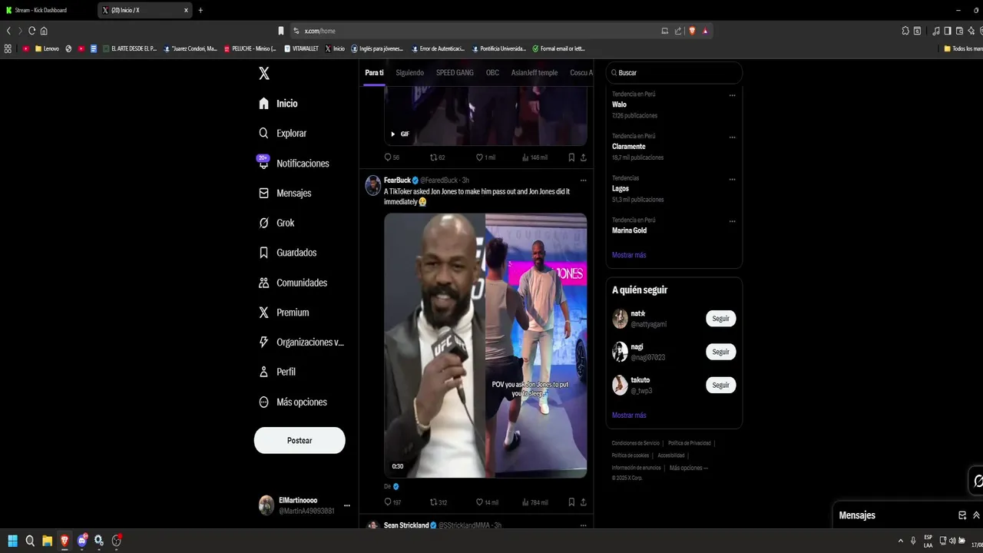Switch to the SPEED GANG tab

(455, 73)
